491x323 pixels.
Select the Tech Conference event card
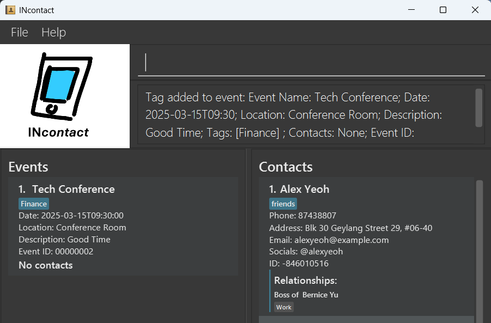[123, 226]
